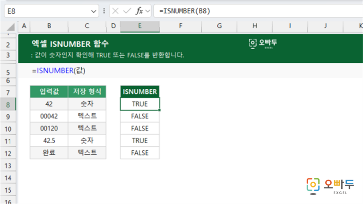The width and height of the screenshot is (363, 204).
Task: Click the fill handle of cell E8
Action: (x=159, y=110)
